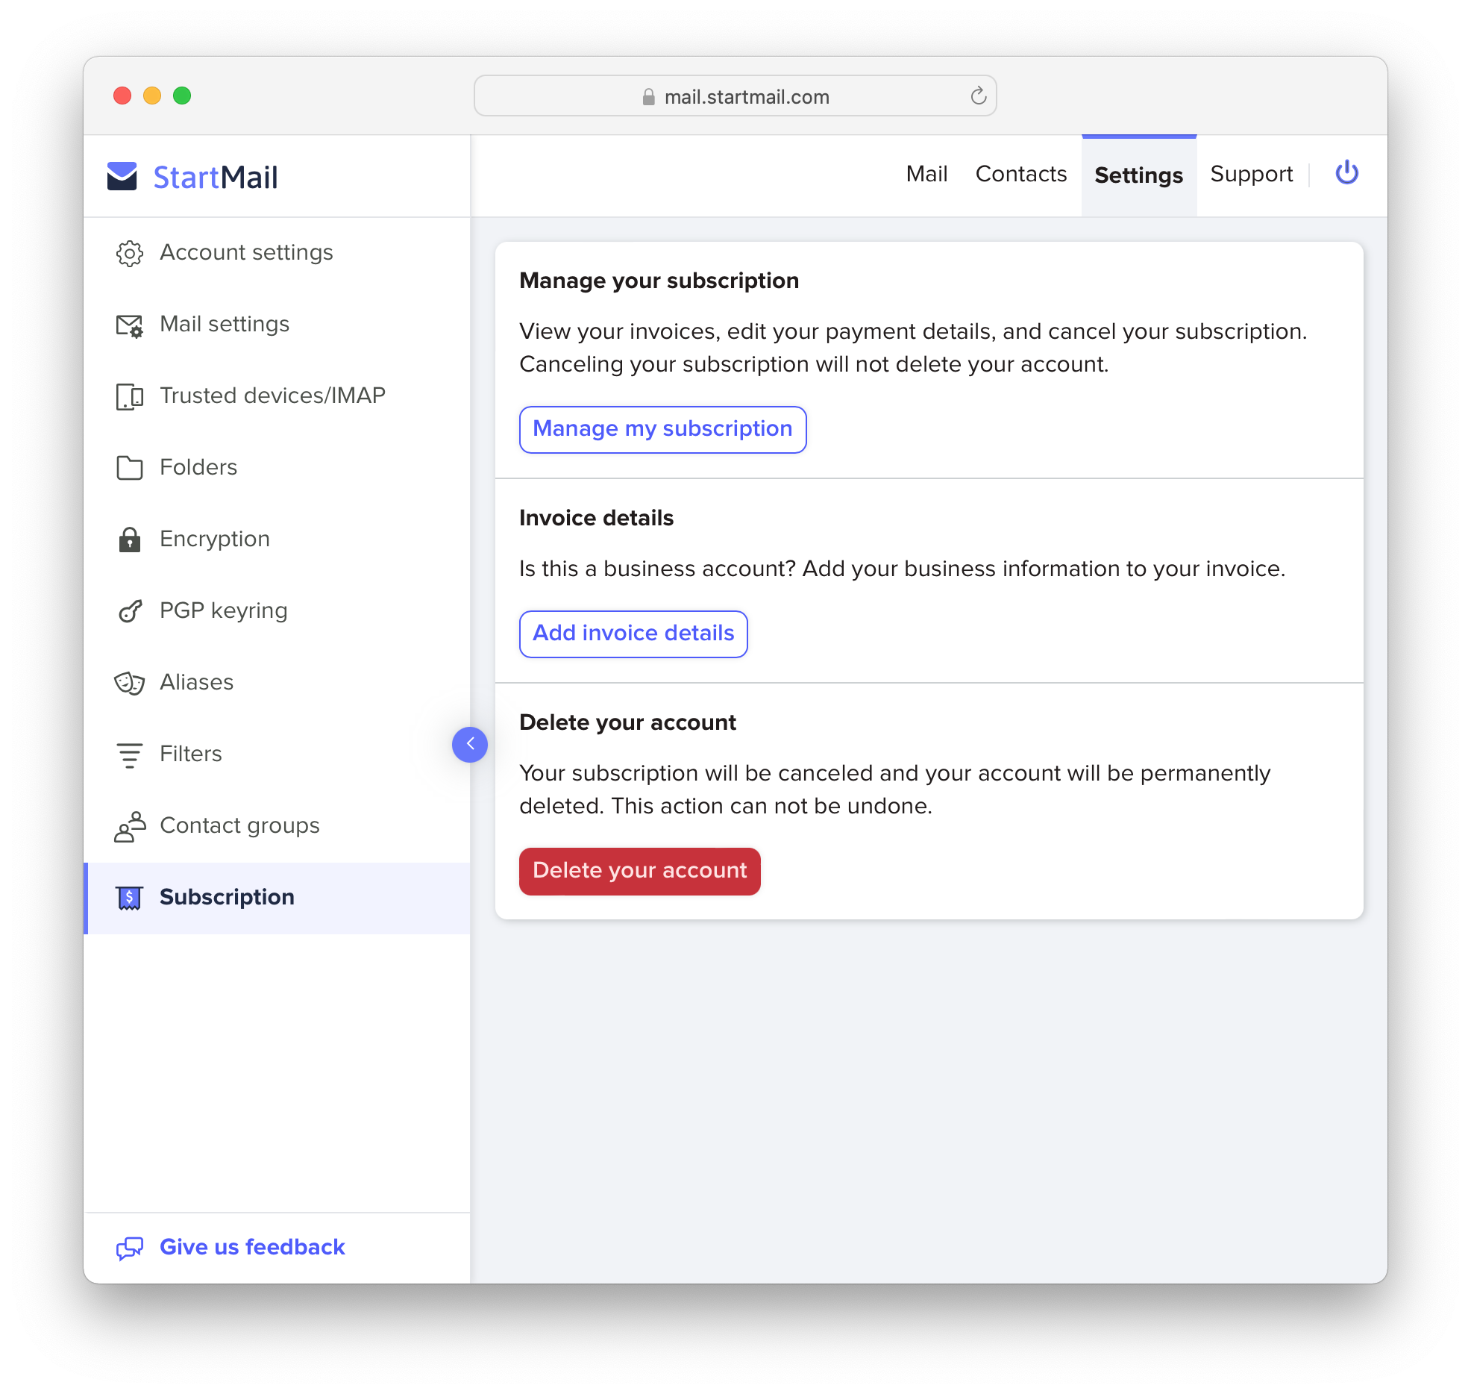The image size is (1471, 1394).
Task: Click the feedback chat bubbles icon
Action: coord(129,1248)
